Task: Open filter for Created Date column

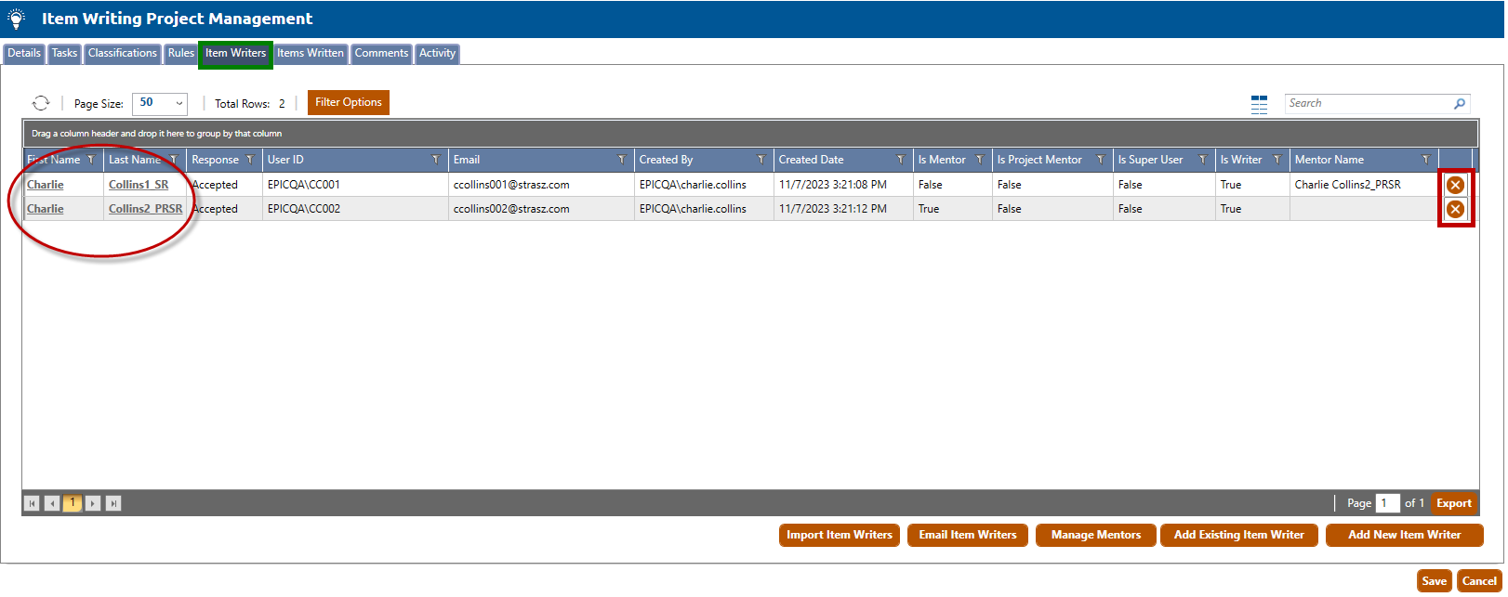Action: [900, 160]
